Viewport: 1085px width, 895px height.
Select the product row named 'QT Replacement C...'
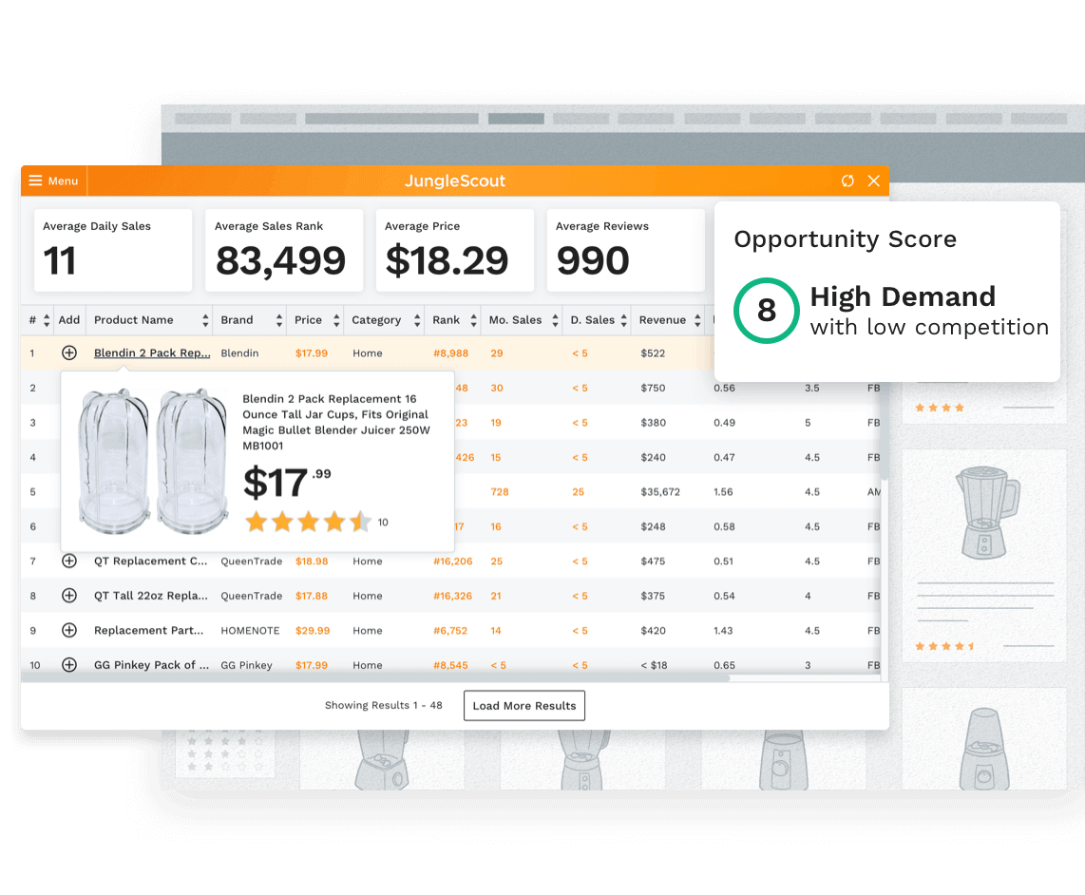point(151,561)
